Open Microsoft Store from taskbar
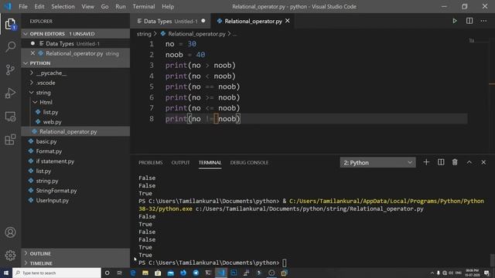This screenshot has width=495, height=278. tap(158, 273)
